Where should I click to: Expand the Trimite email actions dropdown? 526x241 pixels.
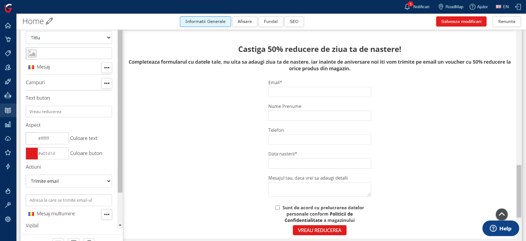(69, 181)
